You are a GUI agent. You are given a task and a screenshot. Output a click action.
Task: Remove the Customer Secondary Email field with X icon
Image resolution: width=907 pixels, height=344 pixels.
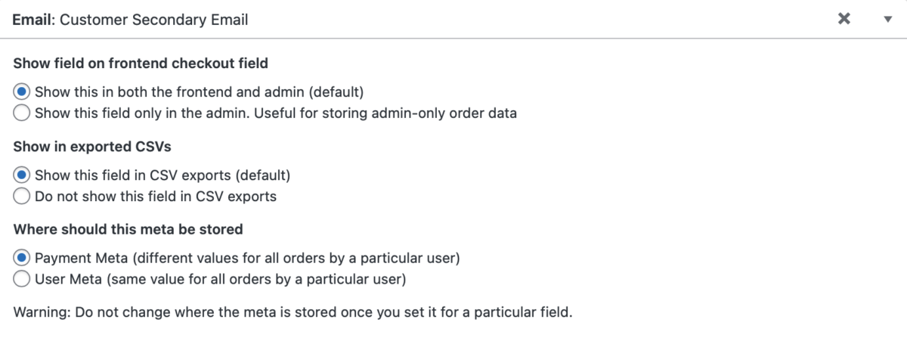pos(844,19)
